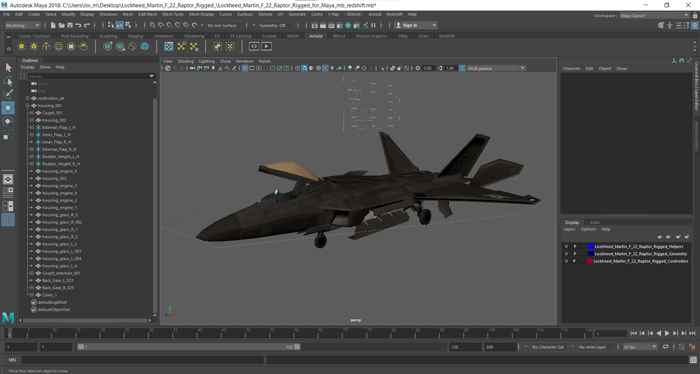Screen dimensions: 700x374
Task: Click the Undo arrow icon
Action: (x=78, y=25)
